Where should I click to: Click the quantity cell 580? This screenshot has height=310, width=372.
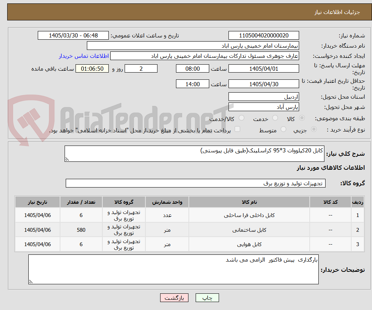[81, 230]
